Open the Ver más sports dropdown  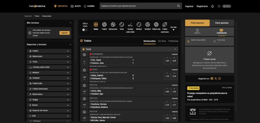(173, 28)
